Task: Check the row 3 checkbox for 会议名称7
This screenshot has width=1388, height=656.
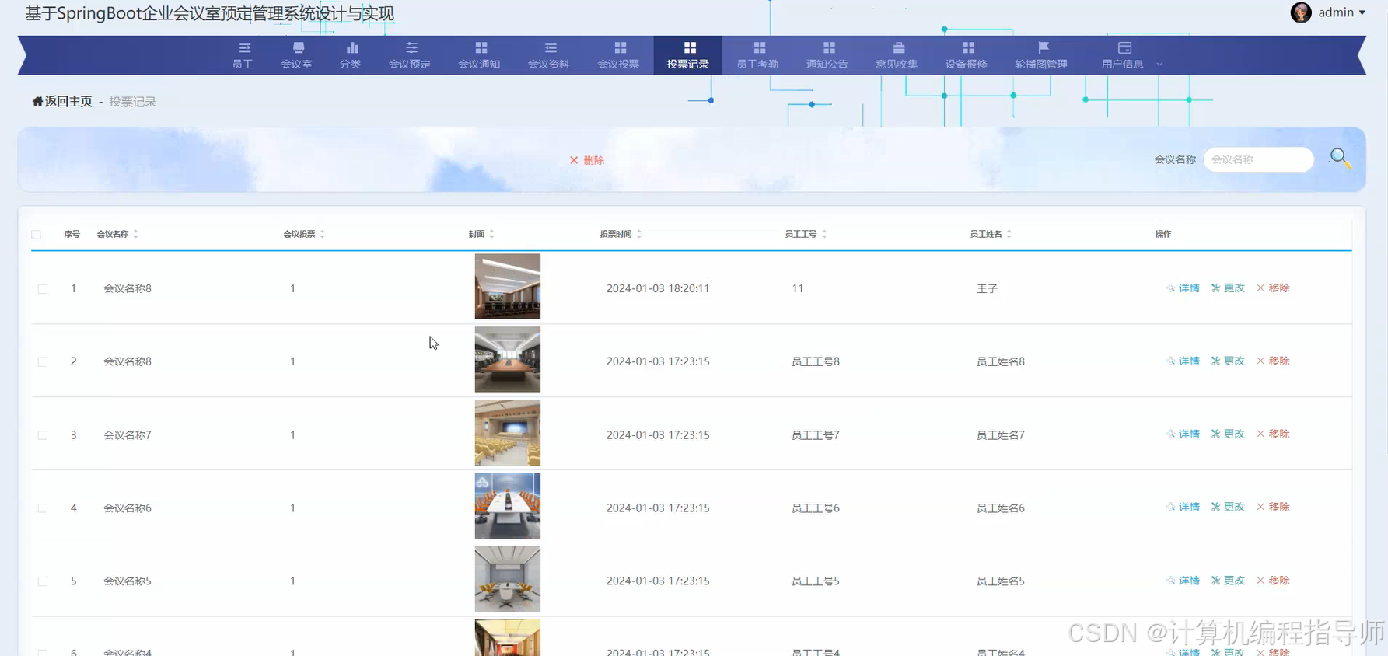Action: [43, 435]
